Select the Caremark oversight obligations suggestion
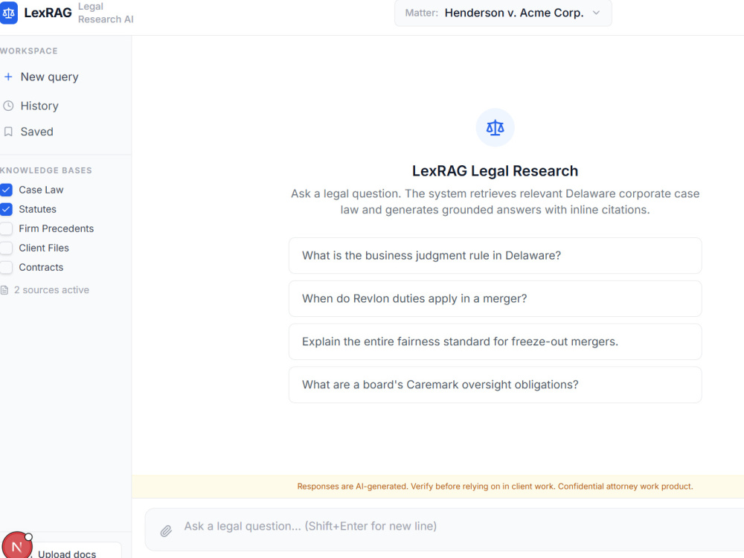The height and width of the screenshot is (558, 744). pos(495,385)
